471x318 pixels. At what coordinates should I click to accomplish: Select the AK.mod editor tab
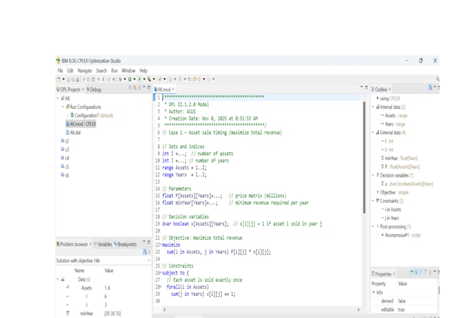coord(163,89)
